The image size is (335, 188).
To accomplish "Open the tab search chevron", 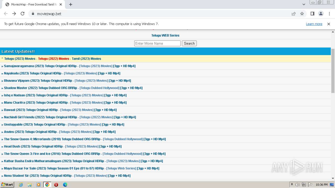I will click(304, 4).
